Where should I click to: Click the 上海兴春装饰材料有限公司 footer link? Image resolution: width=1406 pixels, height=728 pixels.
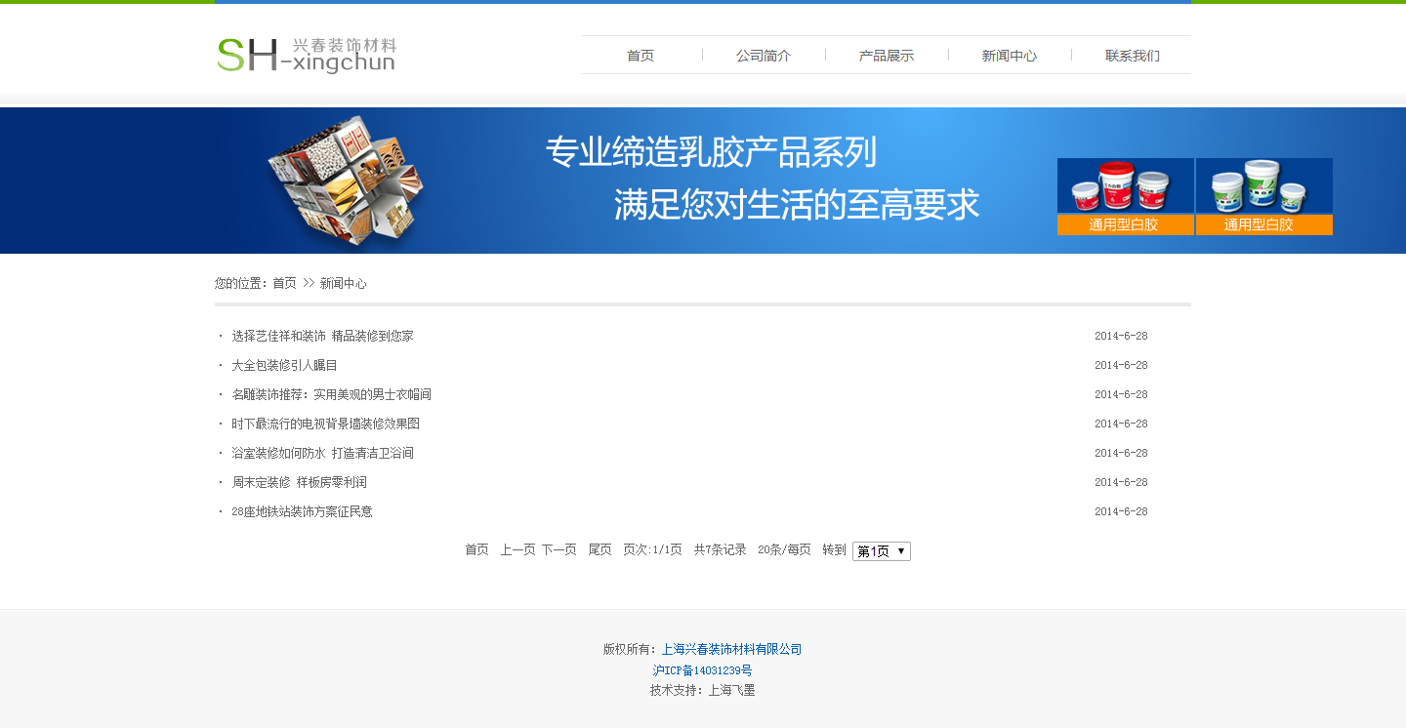tap(731, 649)
